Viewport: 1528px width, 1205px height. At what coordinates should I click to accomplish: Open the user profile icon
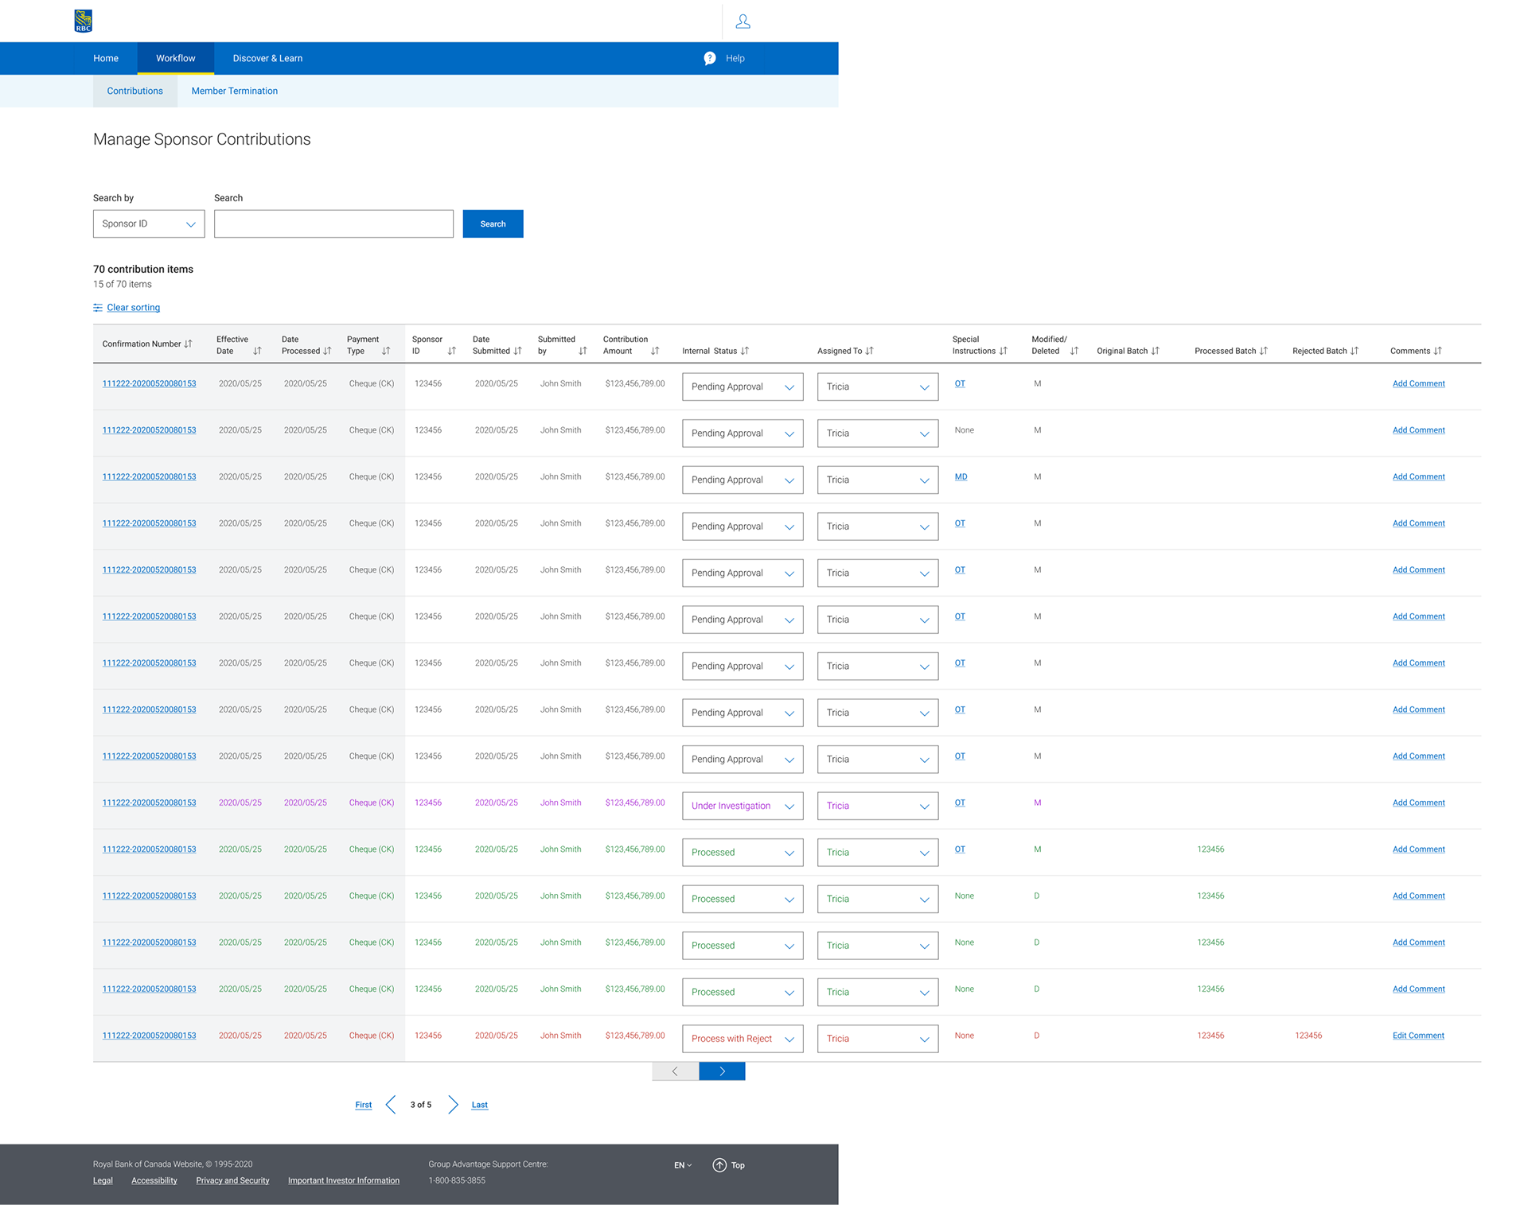pyautogui.click(x=743, y=21)
